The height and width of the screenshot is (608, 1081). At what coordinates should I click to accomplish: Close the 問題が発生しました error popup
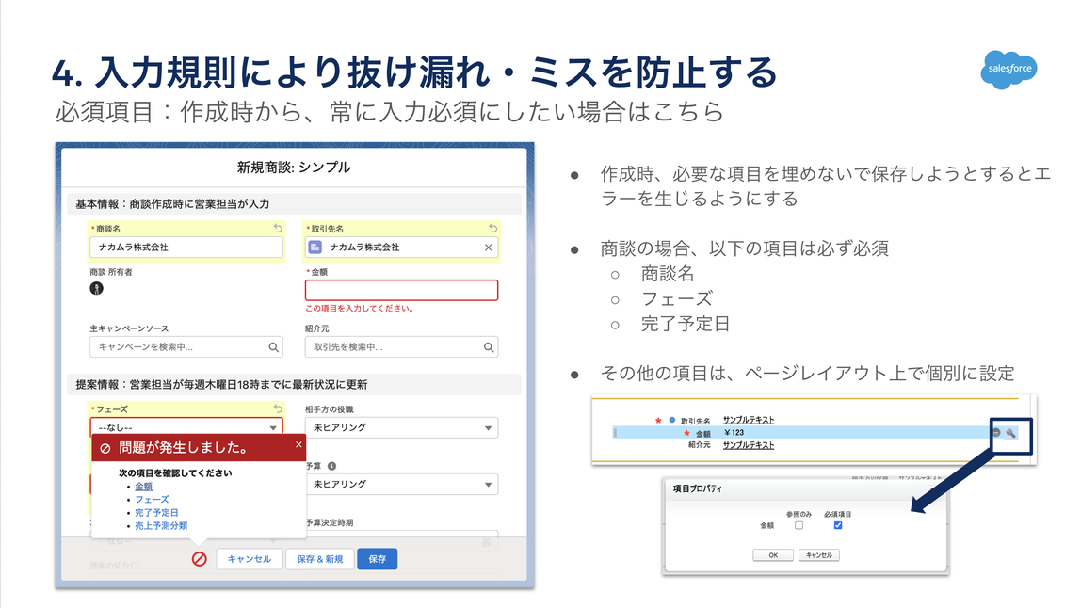coord(298,444)
